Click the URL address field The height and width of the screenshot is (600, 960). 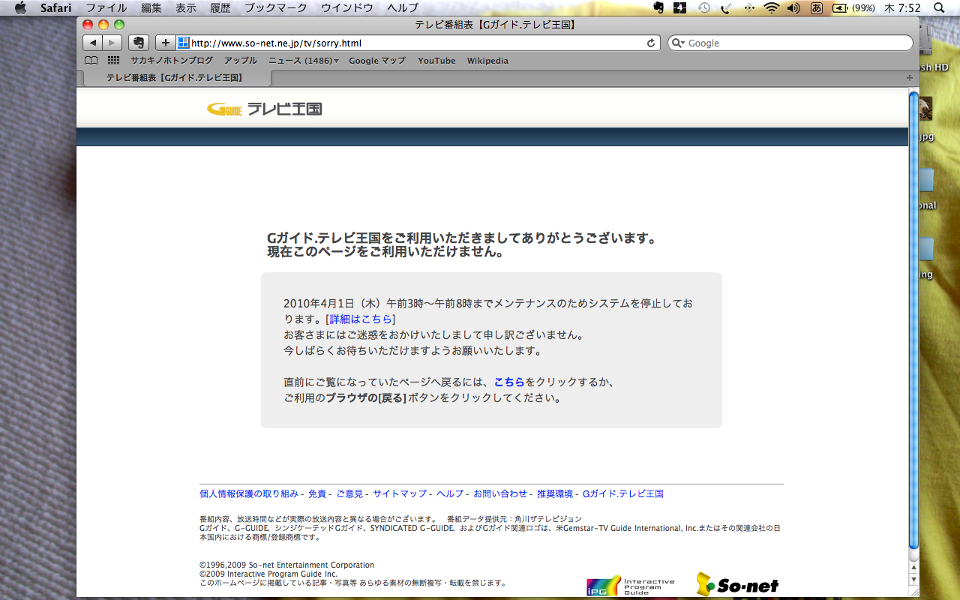click(x=418, y=43)
